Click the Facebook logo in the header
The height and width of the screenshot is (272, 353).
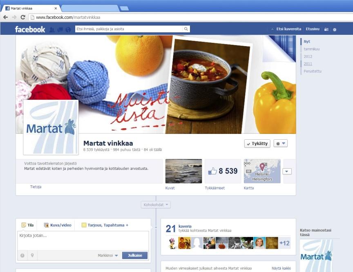pyautogui.click(x=30, y=29)
